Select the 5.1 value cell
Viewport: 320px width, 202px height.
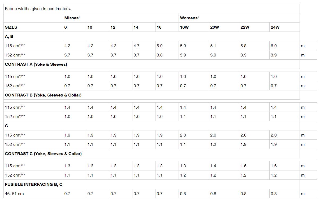point(213,46)
